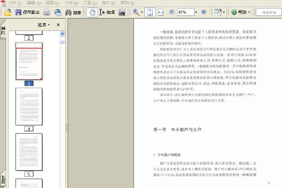
Task: Click the page label 5
Action: pos(29,174)
